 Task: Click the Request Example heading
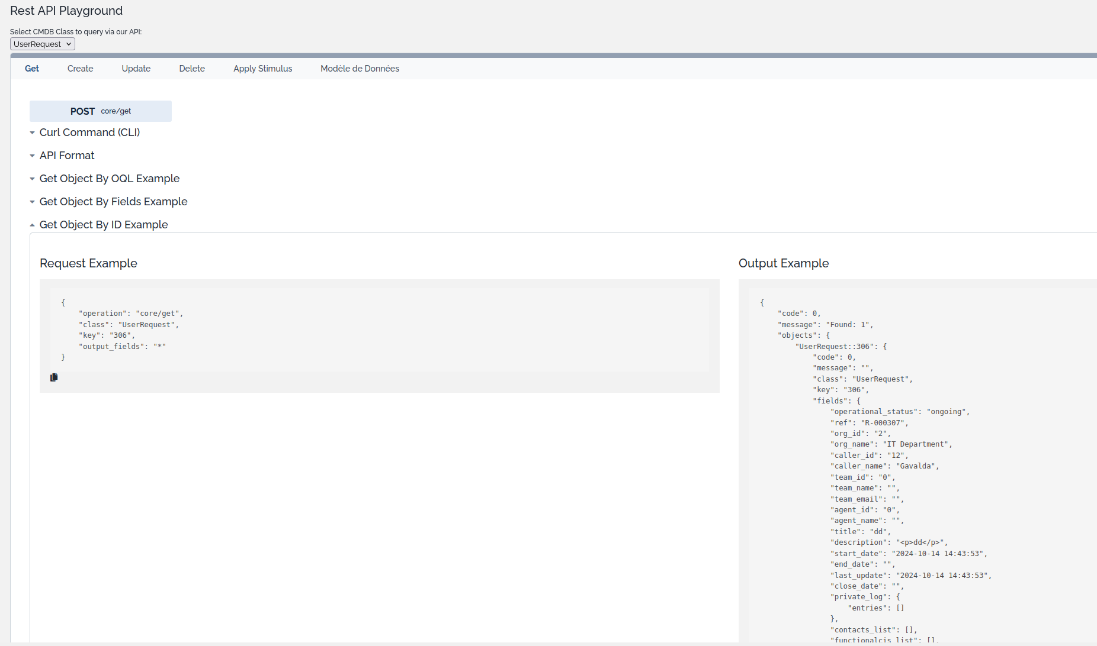click(x=88, y=263)
